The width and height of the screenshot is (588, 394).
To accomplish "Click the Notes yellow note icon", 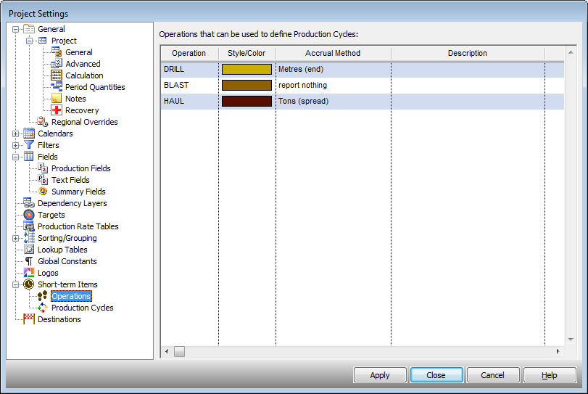I will click(57, 99).
